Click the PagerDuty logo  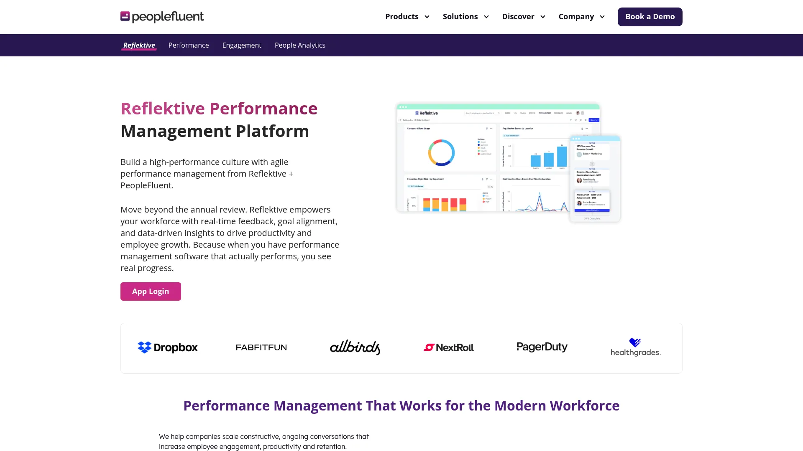(542, 347)
